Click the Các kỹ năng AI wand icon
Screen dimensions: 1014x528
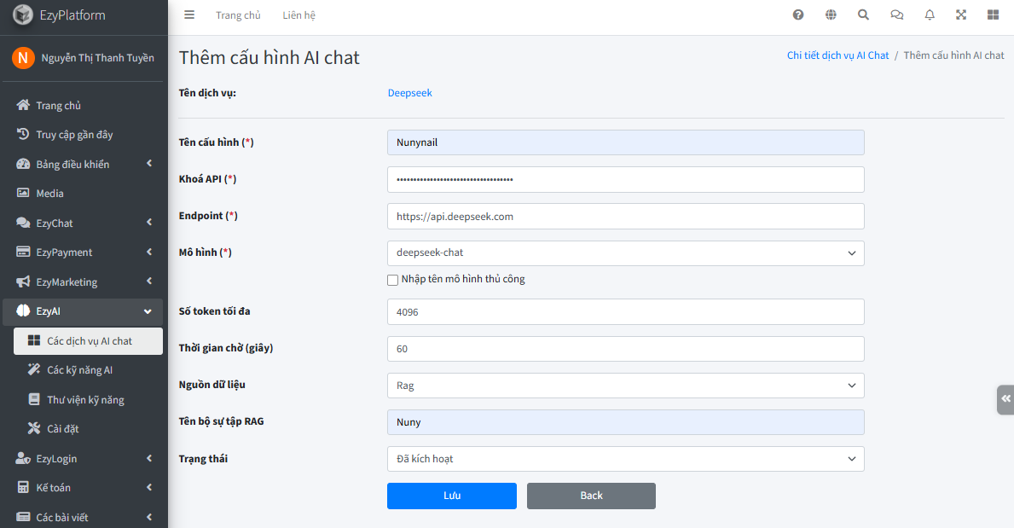click(x=34, y=369)
